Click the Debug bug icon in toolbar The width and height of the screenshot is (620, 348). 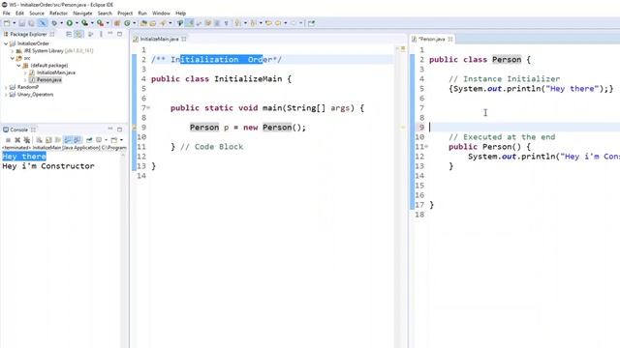pos(54,23)
